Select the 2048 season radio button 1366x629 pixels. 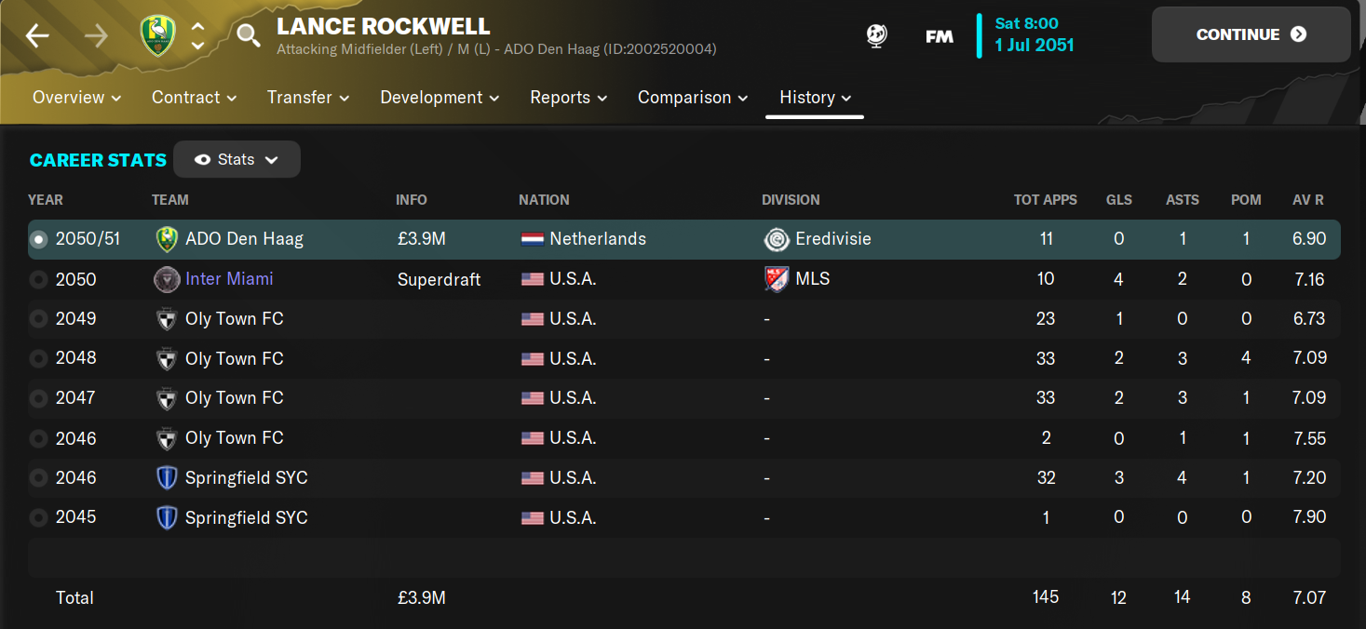38,358
